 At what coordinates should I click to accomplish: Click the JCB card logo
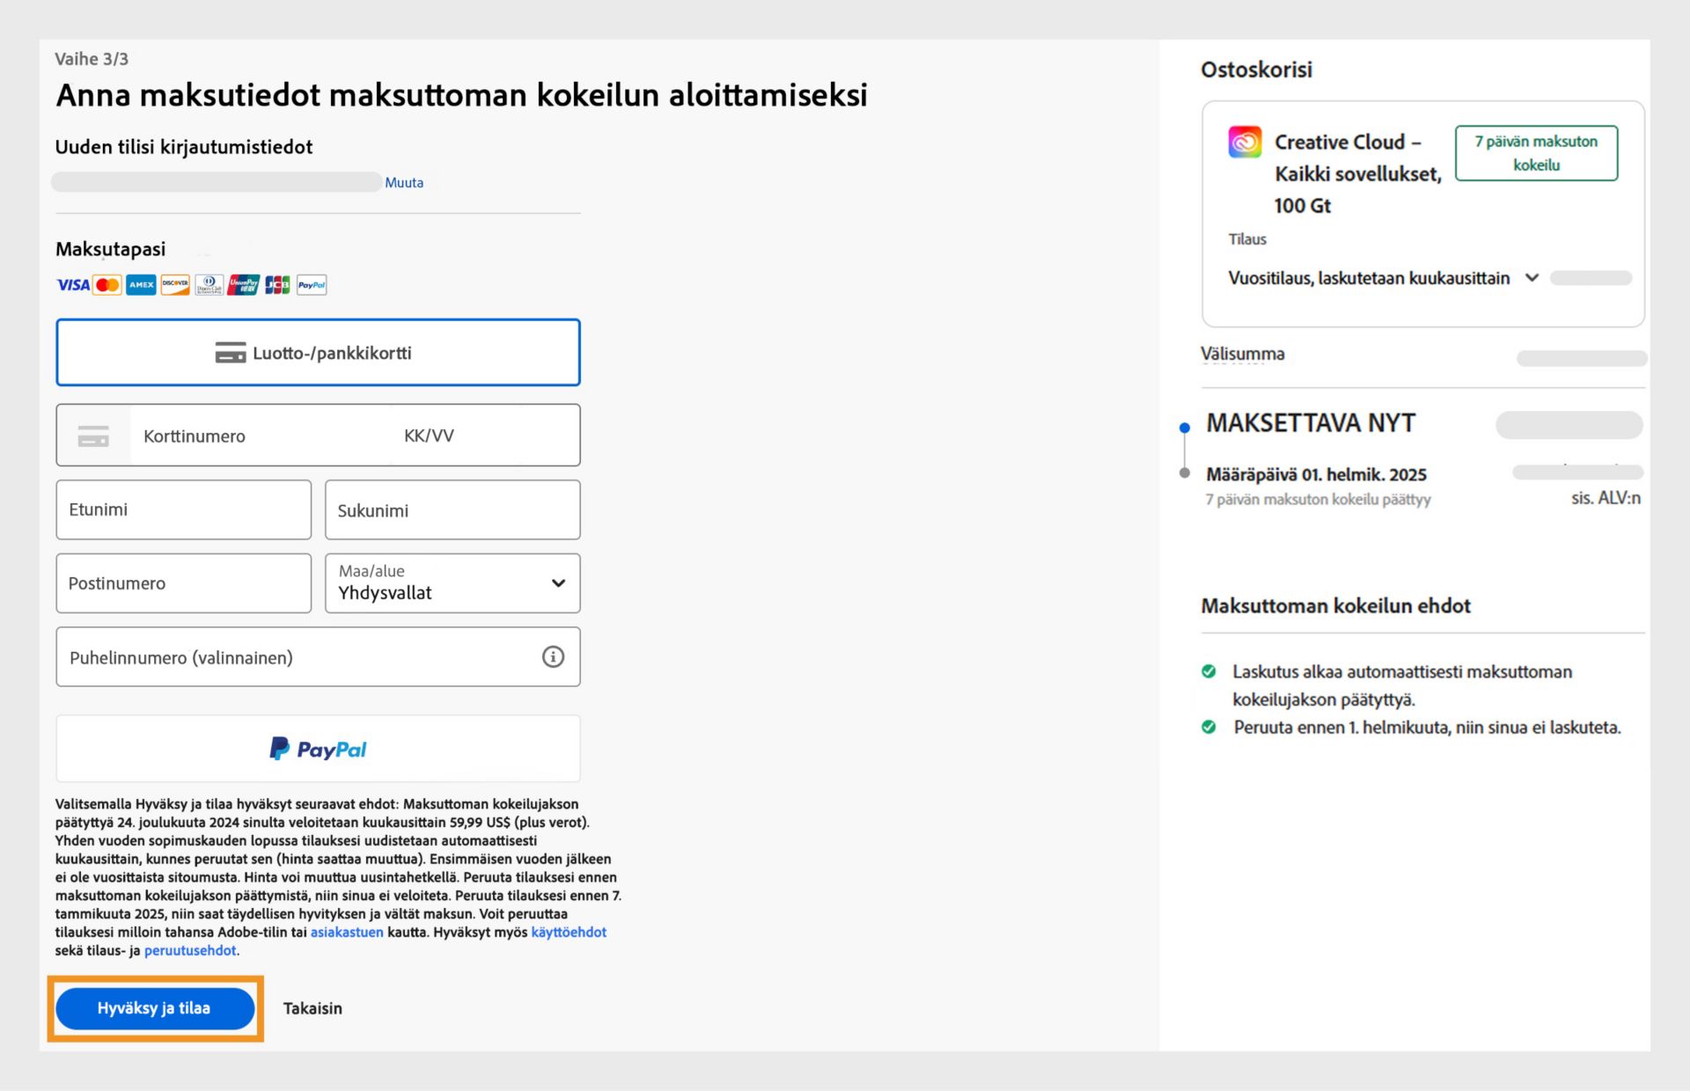tap(277, 285)
